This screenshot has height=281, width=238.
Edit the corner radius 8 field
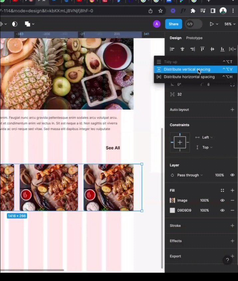208,84
